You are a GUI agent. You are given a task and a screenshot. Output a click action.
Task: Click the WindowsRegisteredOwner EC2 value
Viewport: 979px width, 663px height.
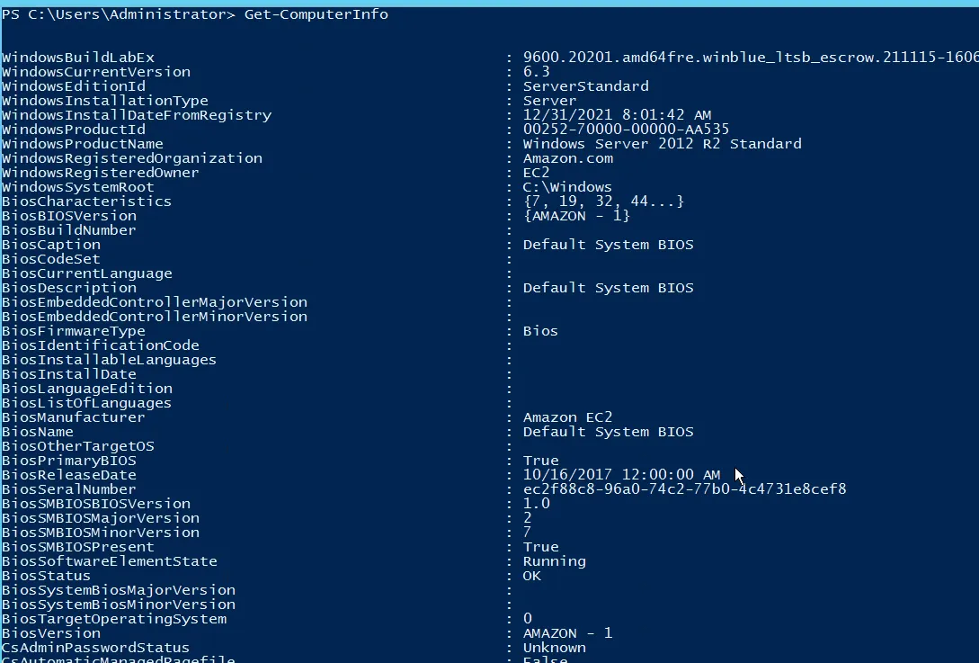(x=536, y=173)
